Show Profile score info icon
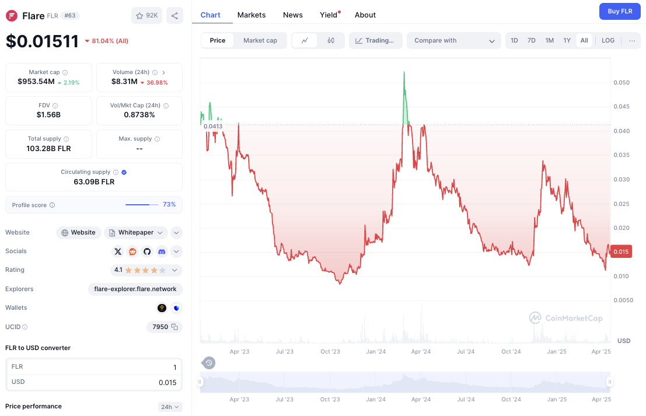 (x=53, y=205)
